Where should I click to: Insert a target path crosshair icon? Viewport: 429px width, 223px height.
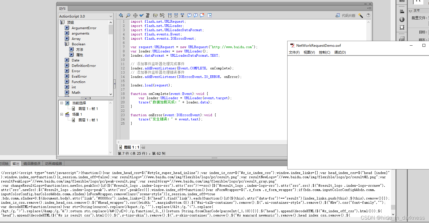point(135,15)
